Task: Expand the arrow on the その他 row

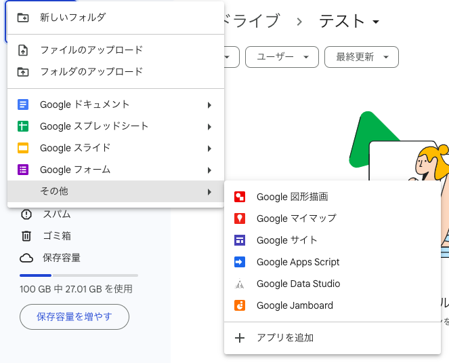Action: coord(210,192)
